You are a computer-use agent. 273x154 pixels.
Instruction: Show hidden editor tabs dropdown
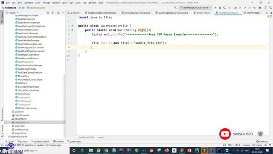coord(266,13)
